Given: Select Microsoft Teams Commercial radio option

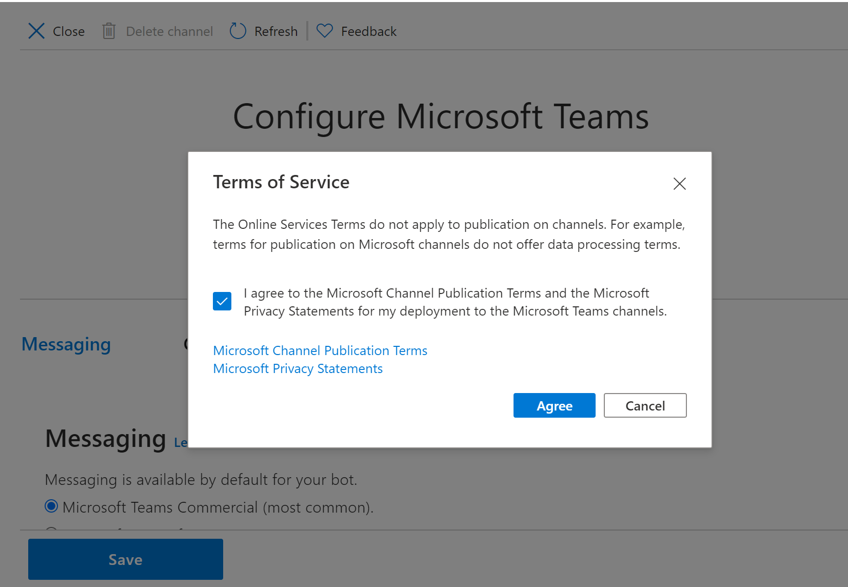Looking at the screenshot, I should (x=51, y=506).
